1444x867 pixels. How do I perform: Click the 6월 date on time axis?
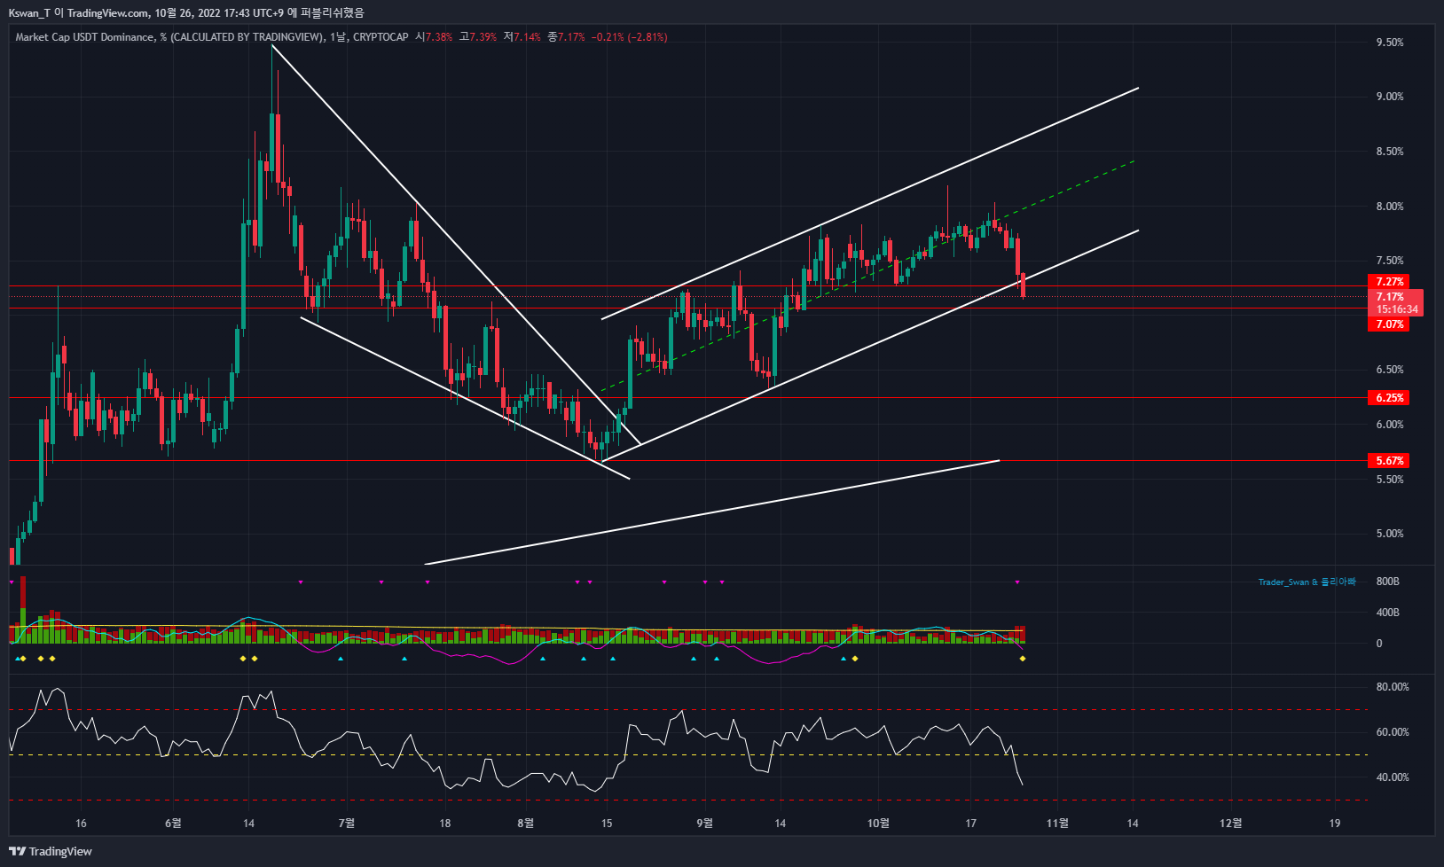173,824
